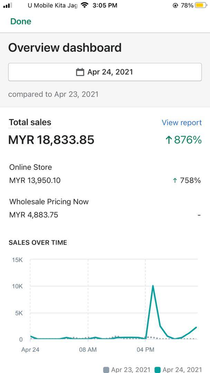Viewport: 210px width, 373px height.
Task: Tap the 04 PM axis label
Action: coord(145,350)
